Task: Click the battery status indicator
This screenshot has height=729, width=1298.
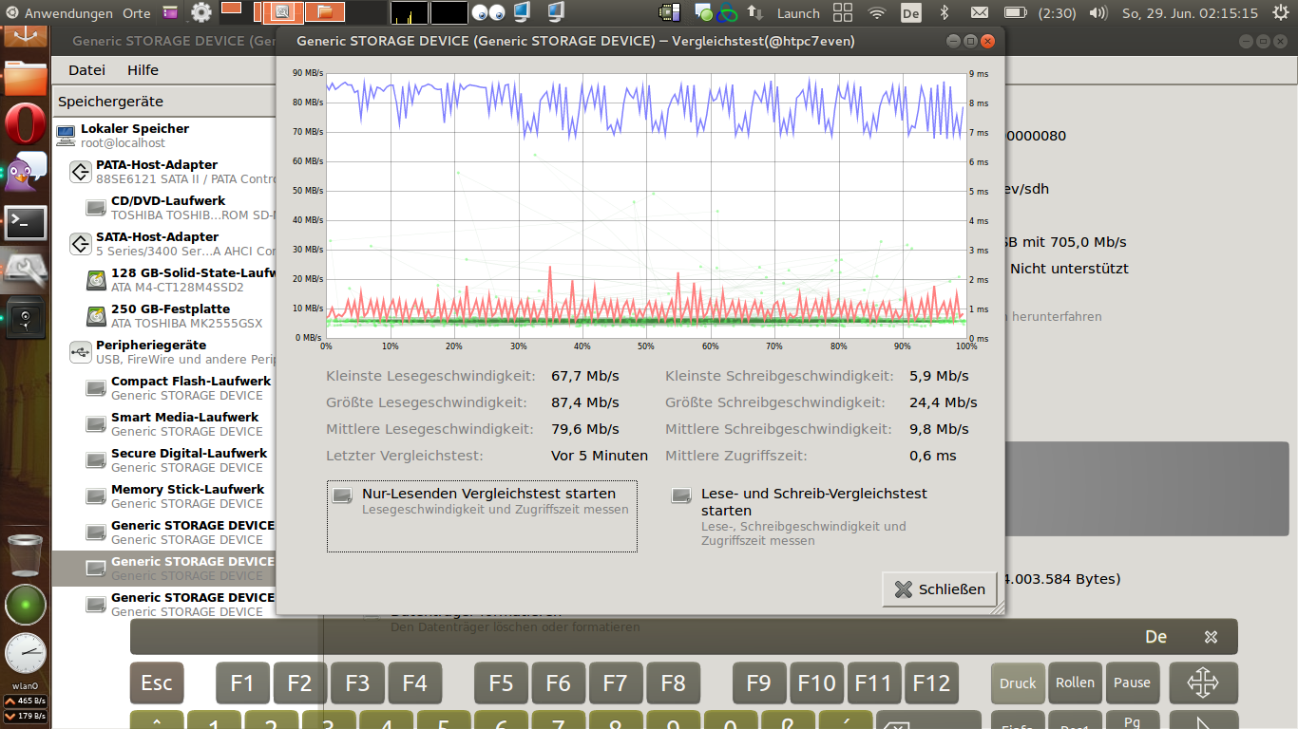Action: pyautogui.click(x=1015, y=13)
